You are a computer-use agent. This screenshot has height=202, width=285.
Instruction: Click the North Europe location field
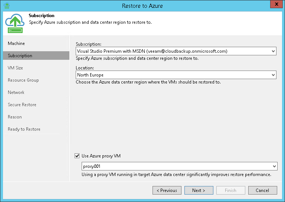pos(173,75)
